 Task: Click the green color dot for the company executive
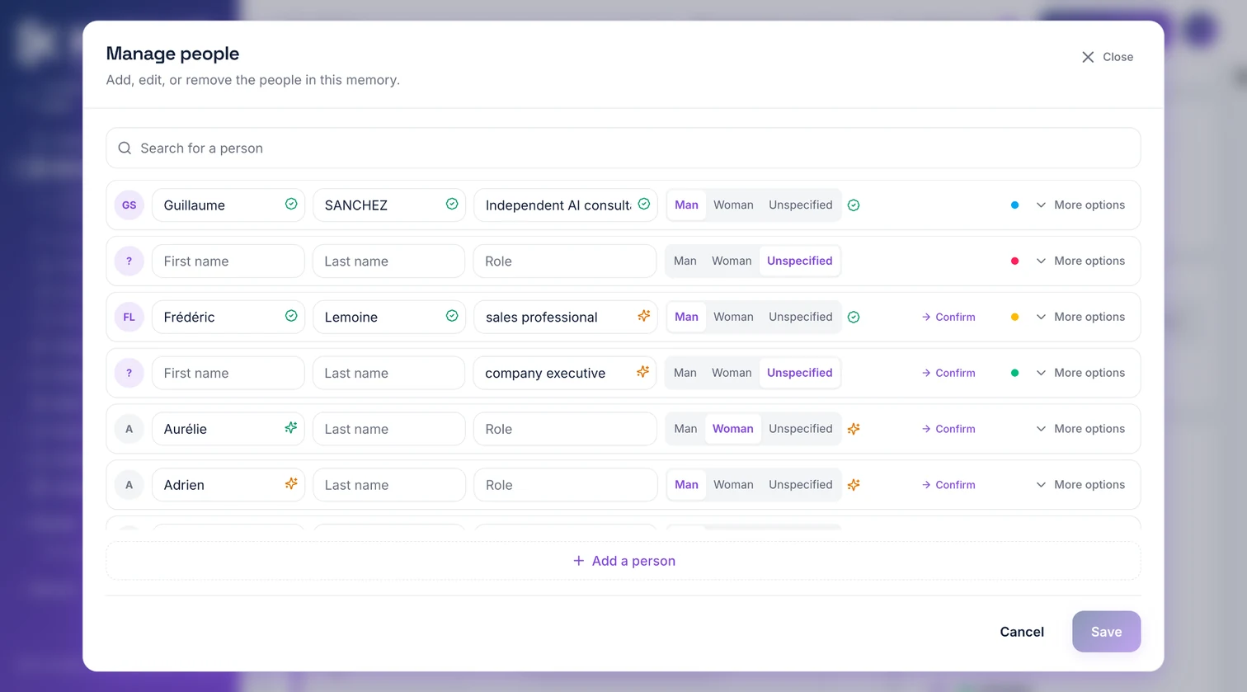(x=1014, y=373)
